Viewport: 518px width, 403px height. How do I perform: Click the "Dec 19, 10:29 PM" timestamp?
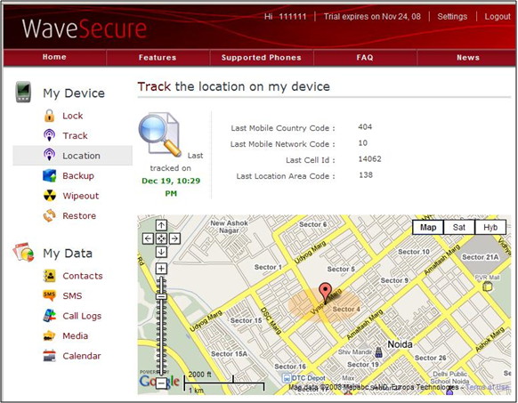tap(171, 187)
